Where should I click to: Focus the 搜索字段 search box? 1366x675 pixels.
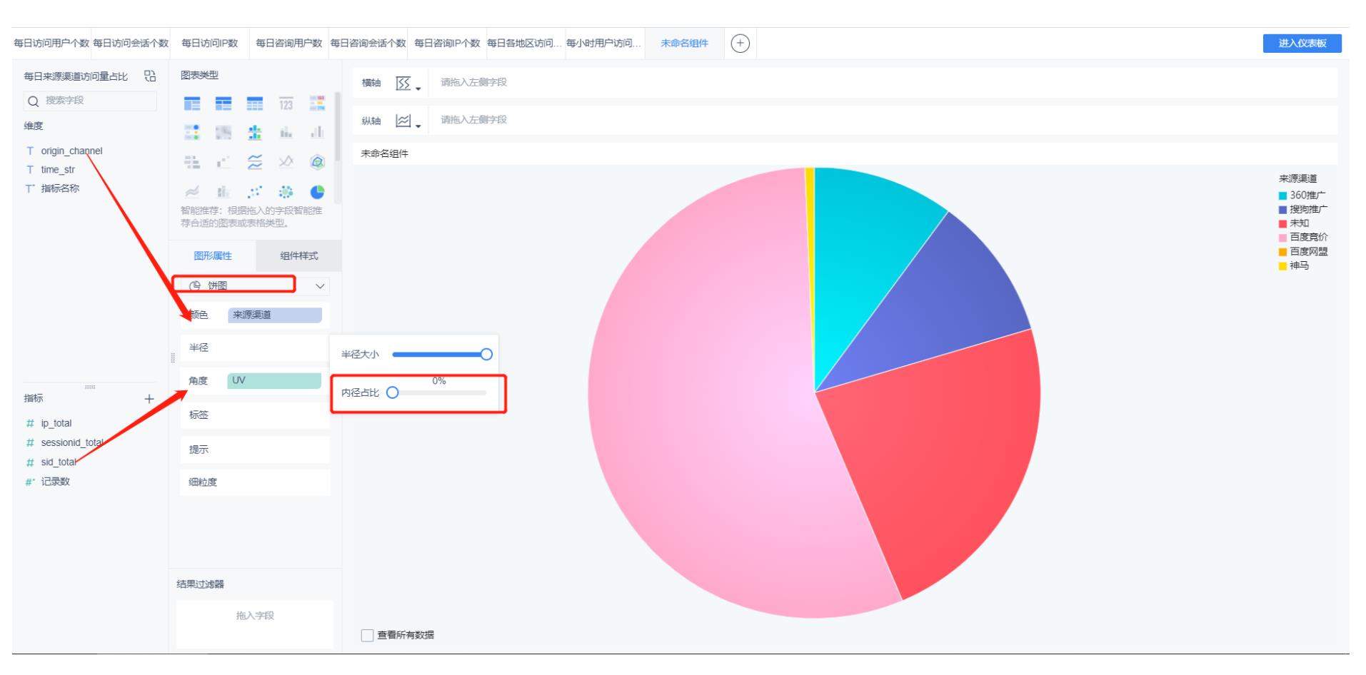click(90, 101)
